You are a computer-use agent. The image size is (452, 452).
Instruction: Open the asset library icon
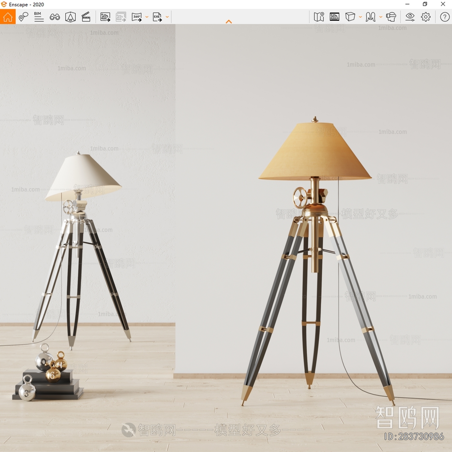[x=334, y=17]
